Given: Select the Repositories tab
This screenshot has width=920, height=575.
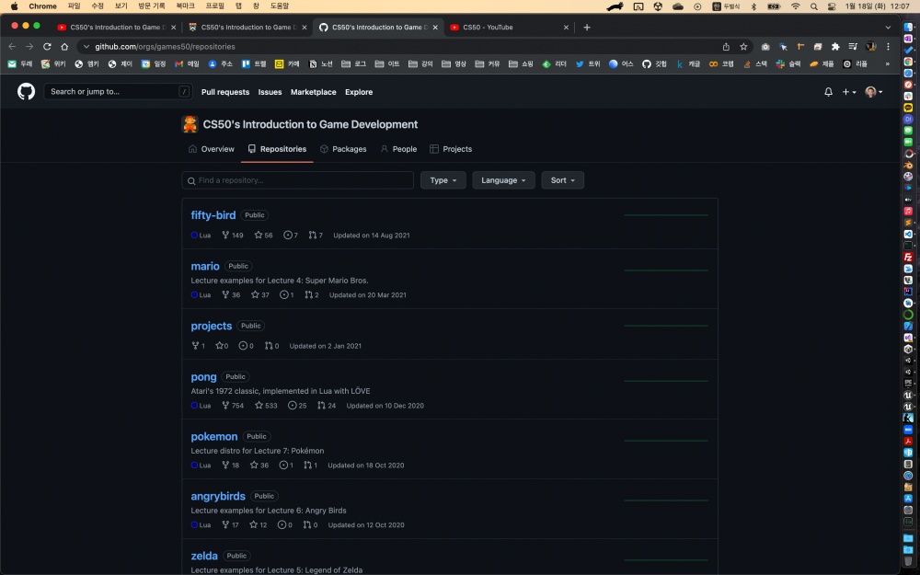Looking at the screenshot, I should [x=277, y=149].
